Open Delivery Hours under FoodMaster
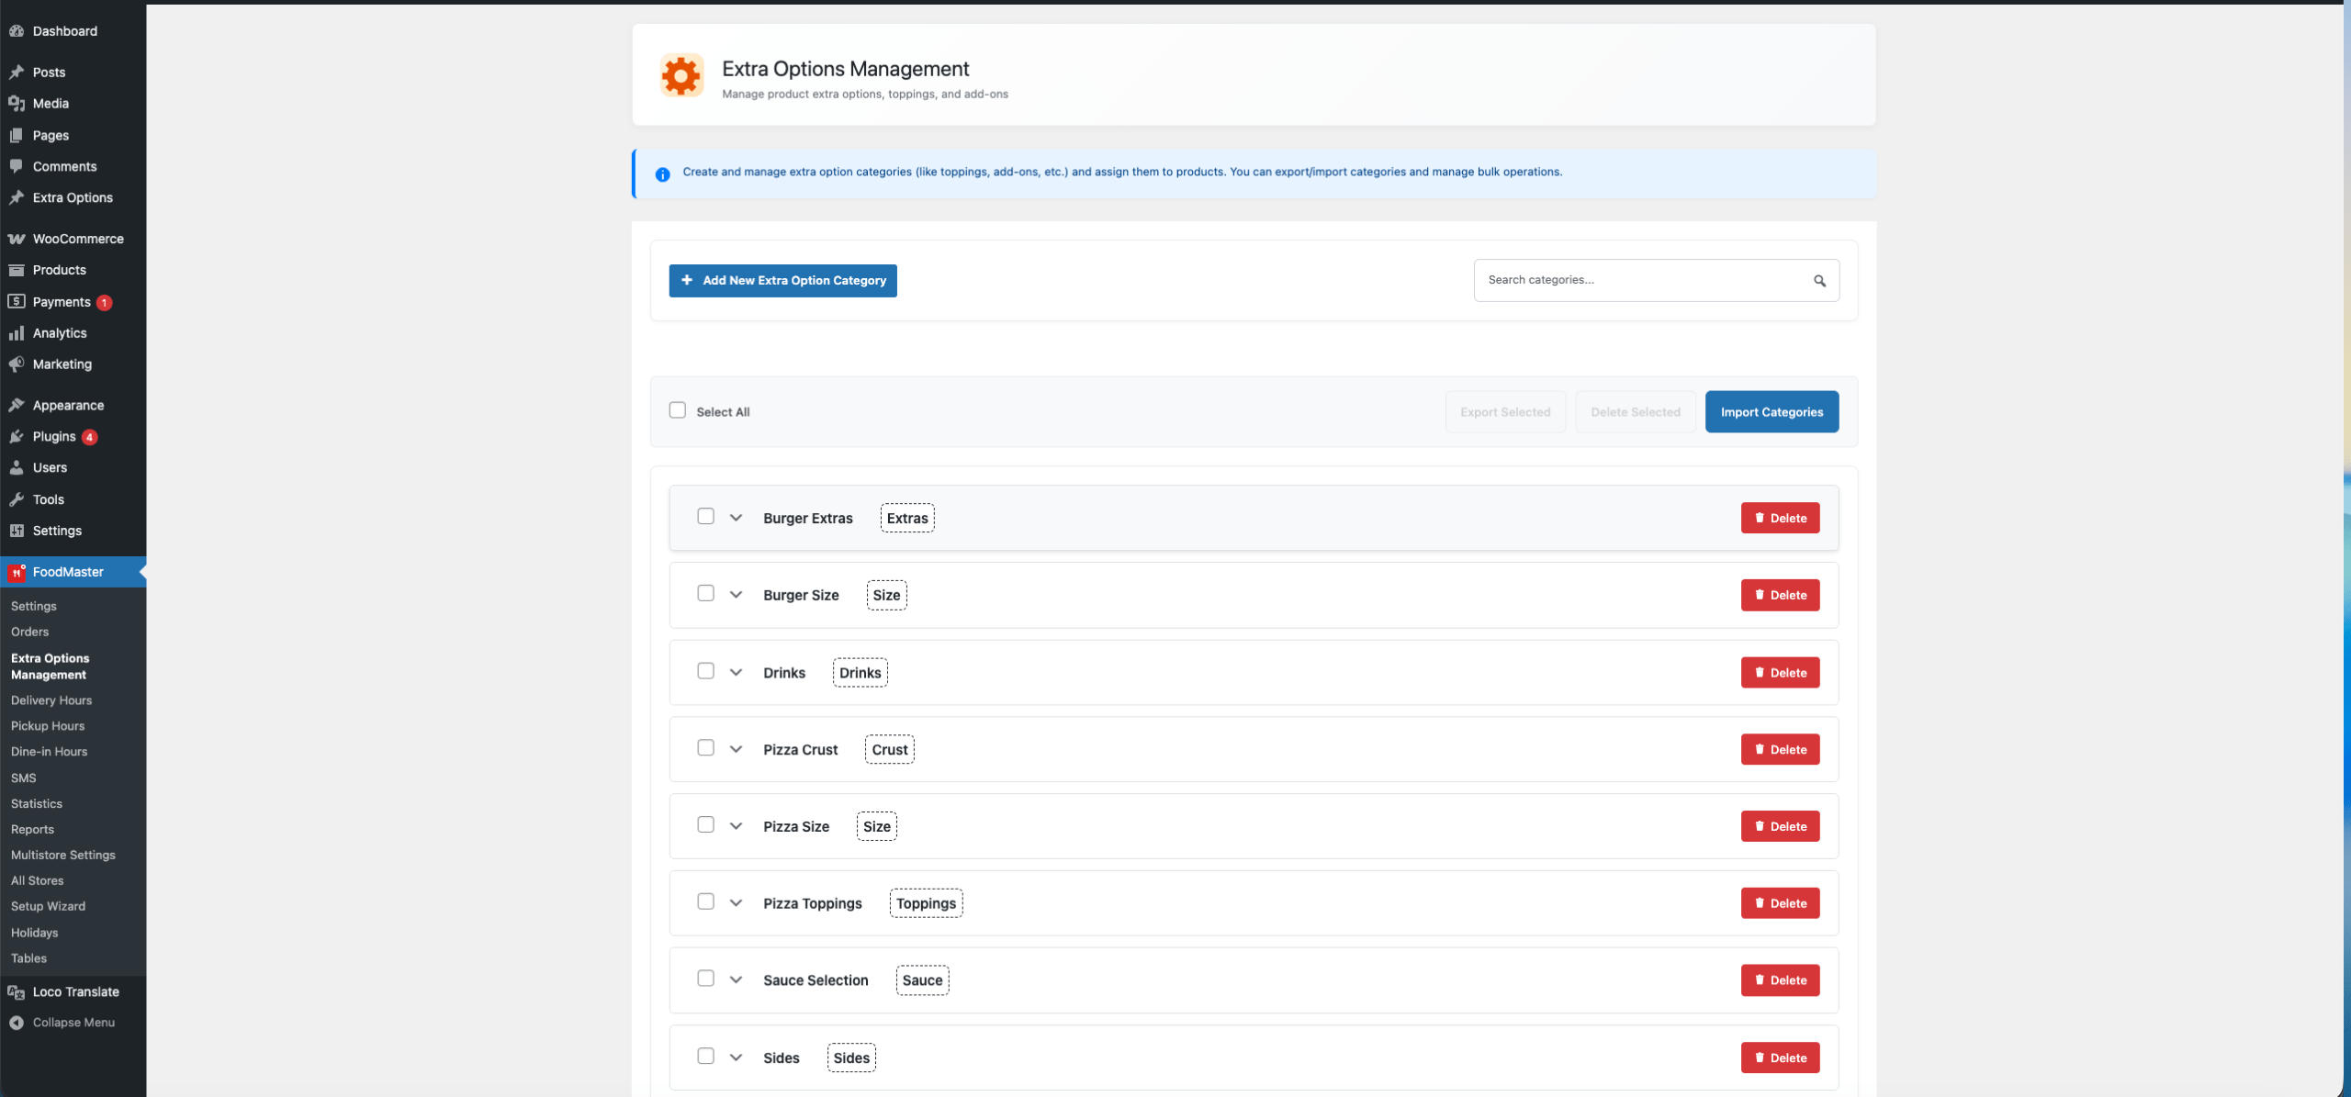This screenshot has width=2351, height=1097. (x=51, y=700)
